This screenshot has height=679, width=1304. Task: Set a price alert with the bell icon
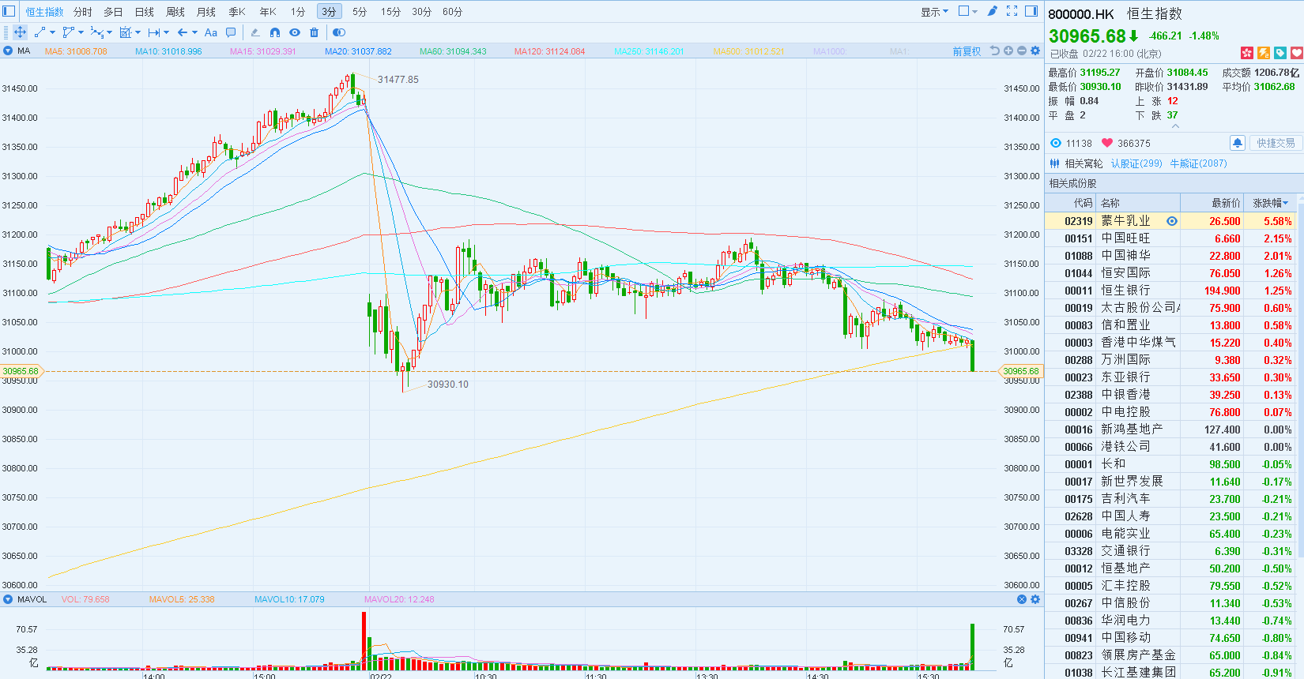(1238, 143)
